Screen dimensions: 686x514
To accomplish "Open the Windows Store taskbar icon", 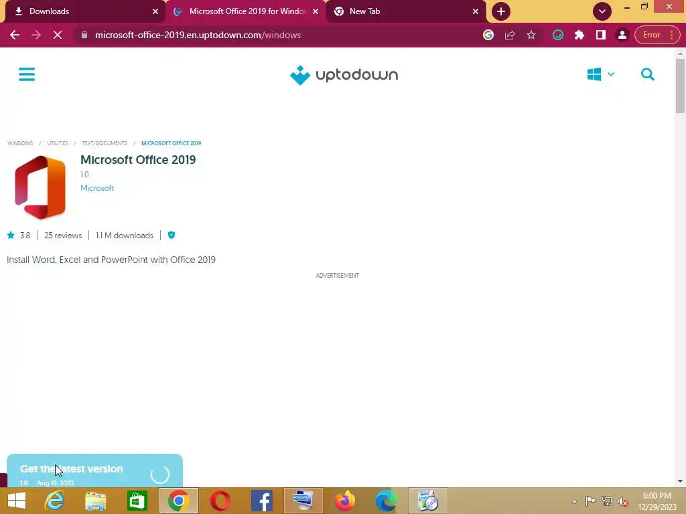I will (x=137, y=501).
